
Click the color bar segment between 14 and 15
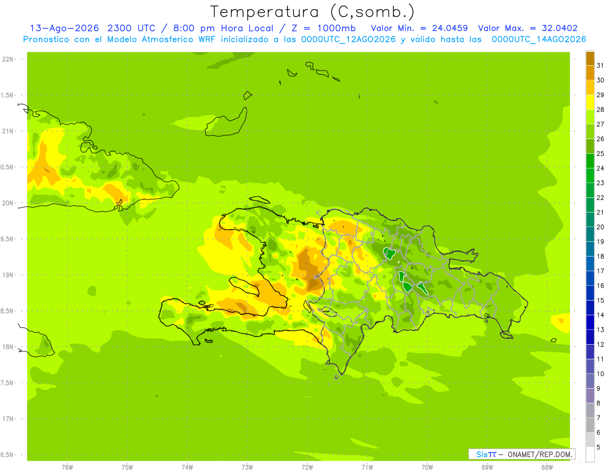(x=590, y=308)
